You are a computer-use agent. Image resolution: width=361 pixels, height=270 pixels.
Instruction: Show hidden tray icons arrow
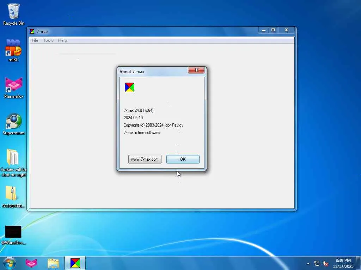308,263
